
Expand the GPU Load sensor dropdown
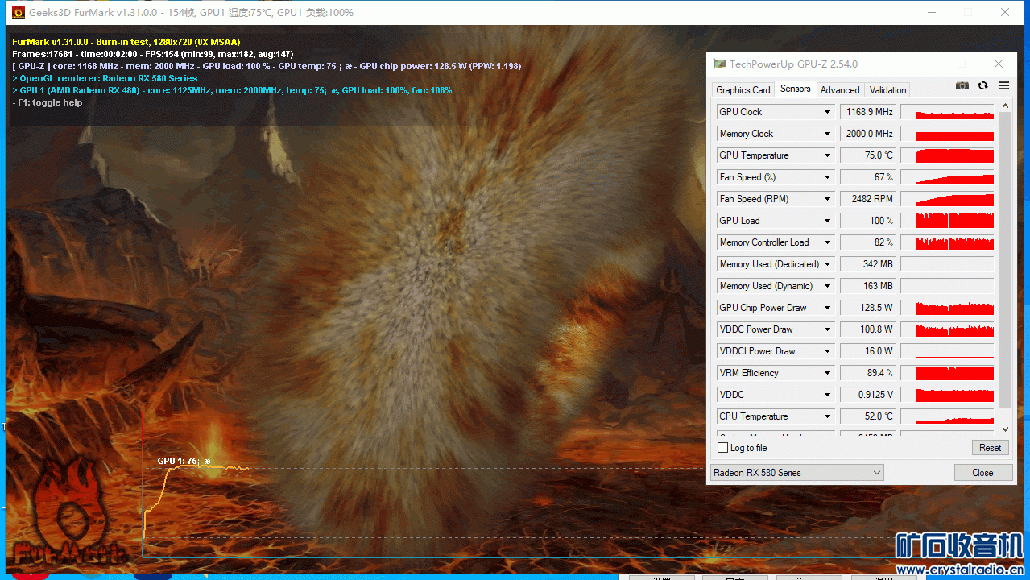(827, 221)
